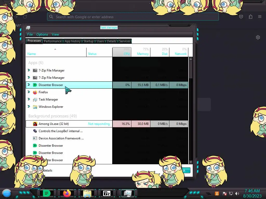Click the search magnifier icon in address bar
266x199 pixels.
tap(51, 17)
